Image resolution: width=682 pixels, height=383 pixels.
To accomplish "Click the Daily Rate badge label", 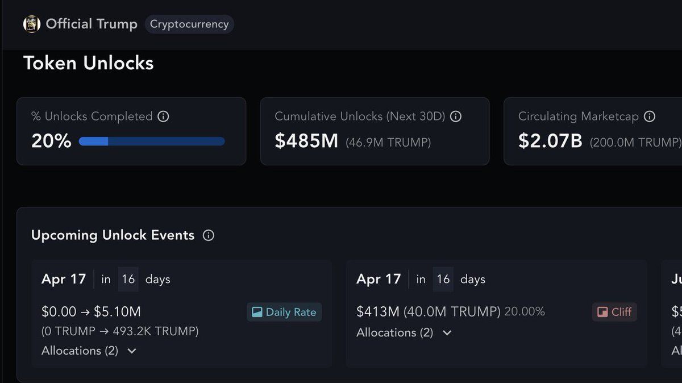I will point(290,312).
